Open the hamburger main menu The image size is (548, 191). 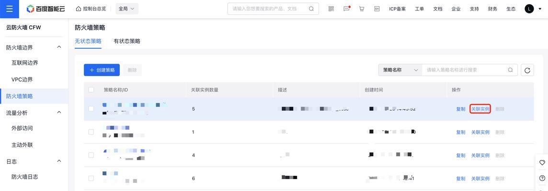click(10, 9)
